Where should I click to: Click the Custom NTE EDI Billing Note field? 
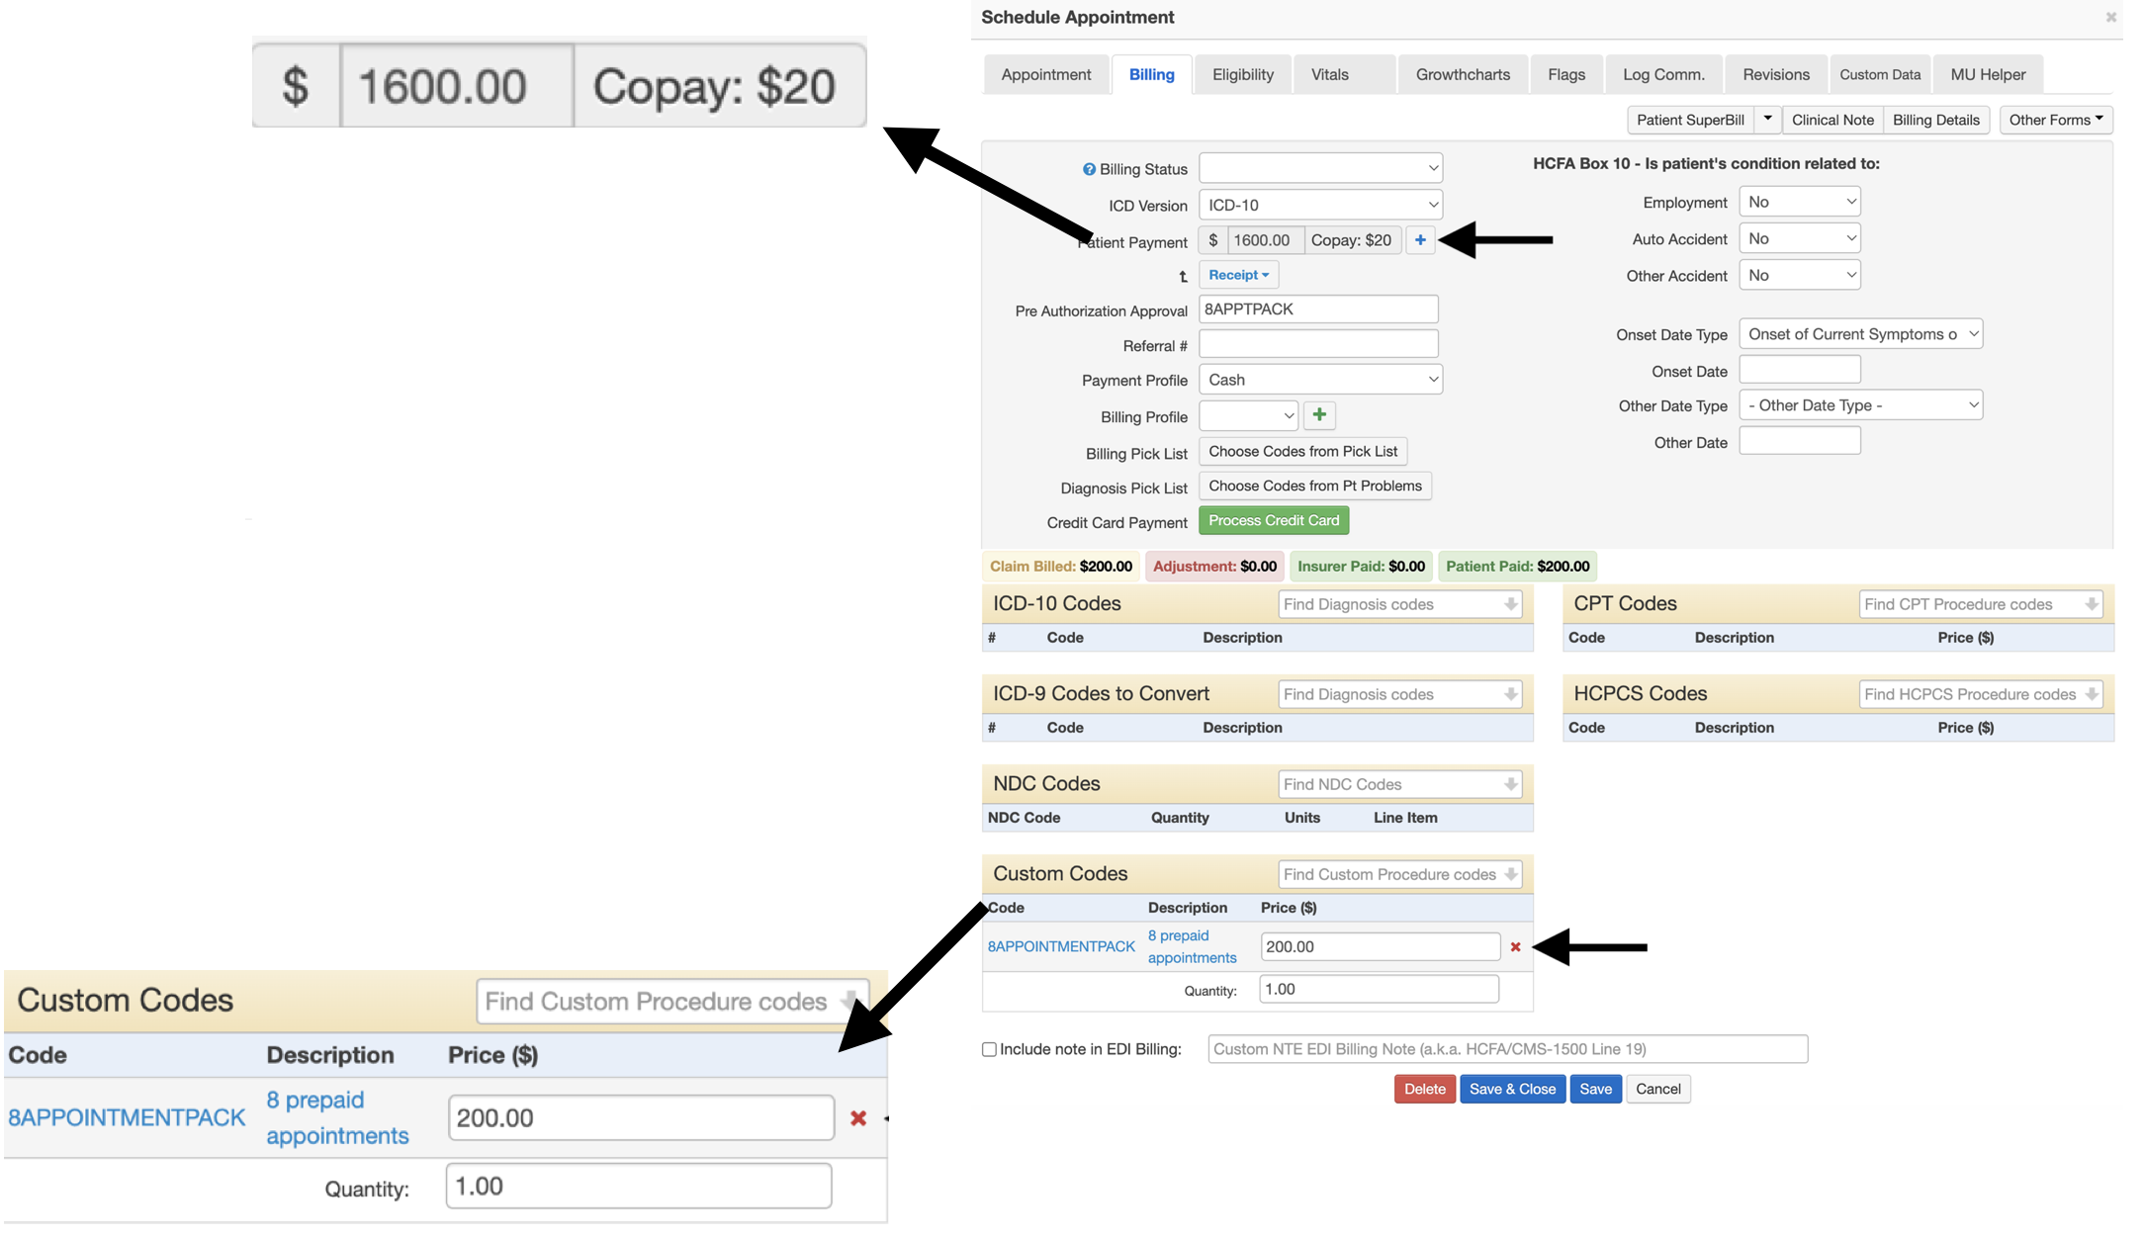(1507, 1049)
